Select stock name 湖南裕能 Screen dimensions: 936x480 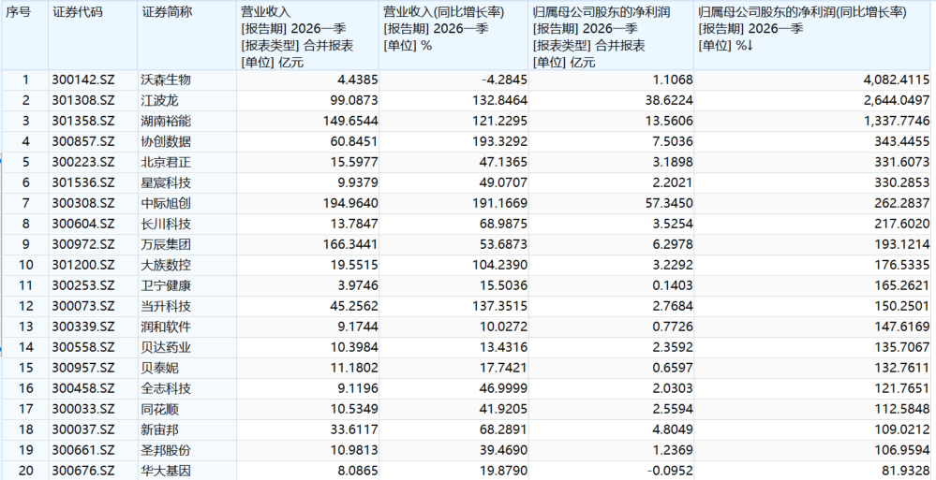pos(167,121)
